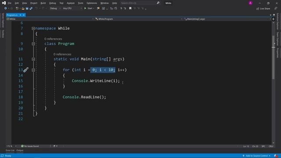
Task: Open the Toolbox side tab
Action: [x=3, y=34]
